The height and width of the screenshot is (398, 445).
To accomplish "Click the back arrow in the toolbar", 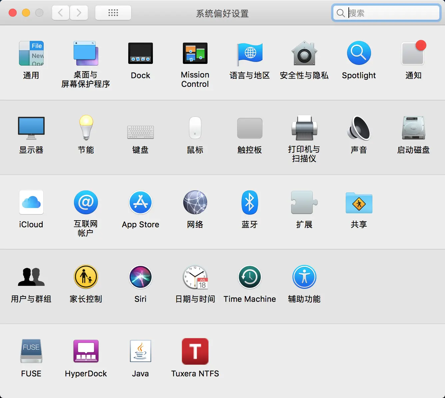I will [61, 13].
